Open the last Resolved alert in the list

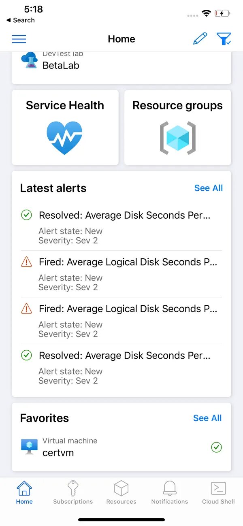tap(124, 356)
